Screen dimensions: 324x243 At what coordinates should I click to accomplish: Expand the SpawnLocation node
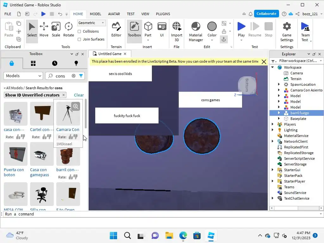click(x=279, y=84)
